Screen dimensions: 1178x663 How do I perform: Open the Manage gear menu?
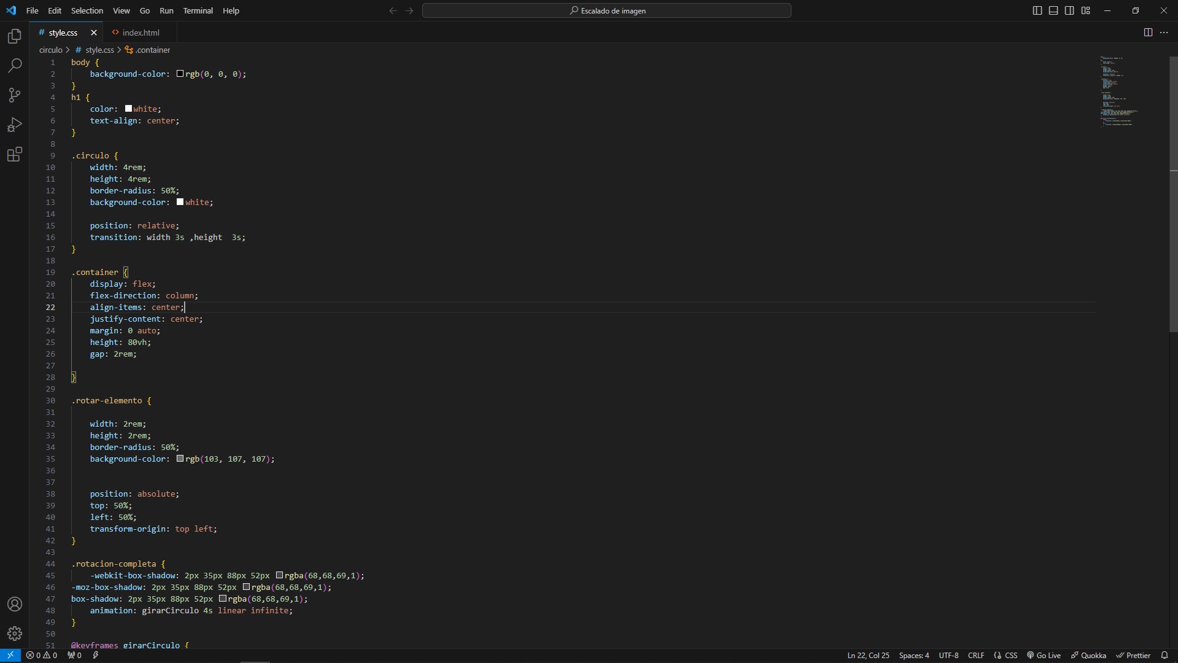15,634
